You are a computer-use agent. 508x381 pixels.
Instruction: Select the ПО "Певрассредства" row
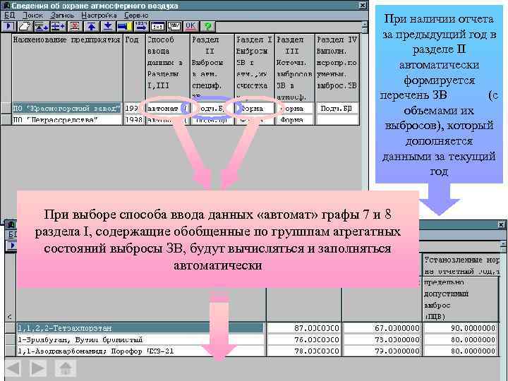pos(67,119)
